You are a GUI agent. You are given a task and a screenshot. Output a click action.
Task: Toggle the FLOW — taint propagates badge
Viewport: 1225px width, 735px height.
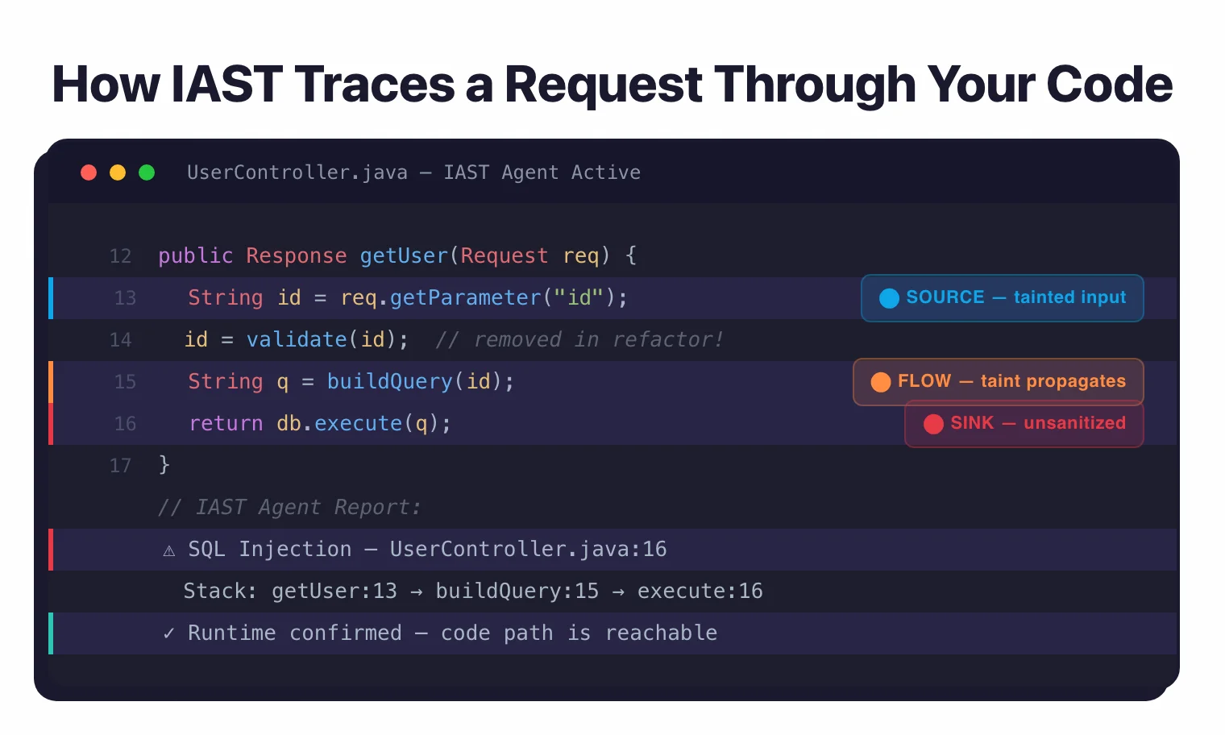999,381
